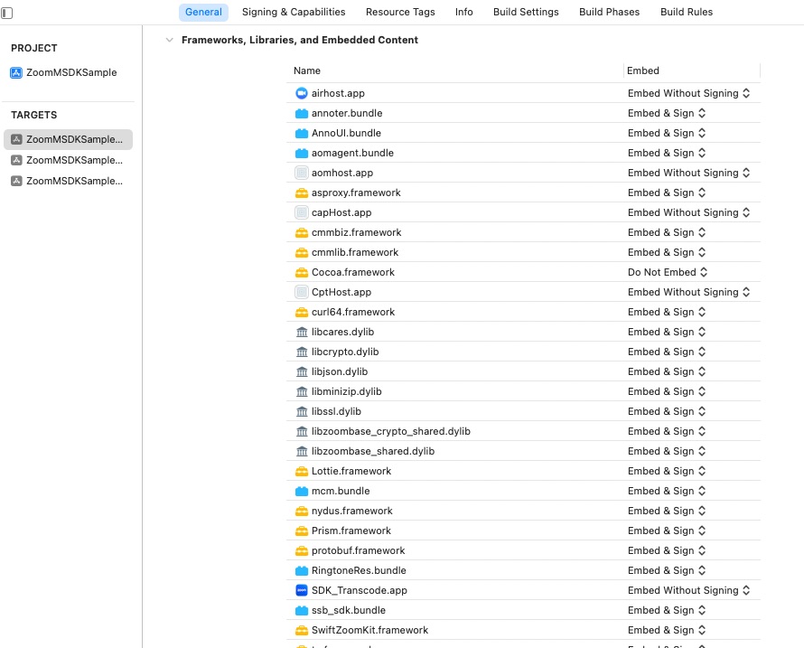Image resolution: width=804 pixels, height=648 pixels.
Task: Open embed dropdown for libssl.dylib
Action: coord(667,412)
